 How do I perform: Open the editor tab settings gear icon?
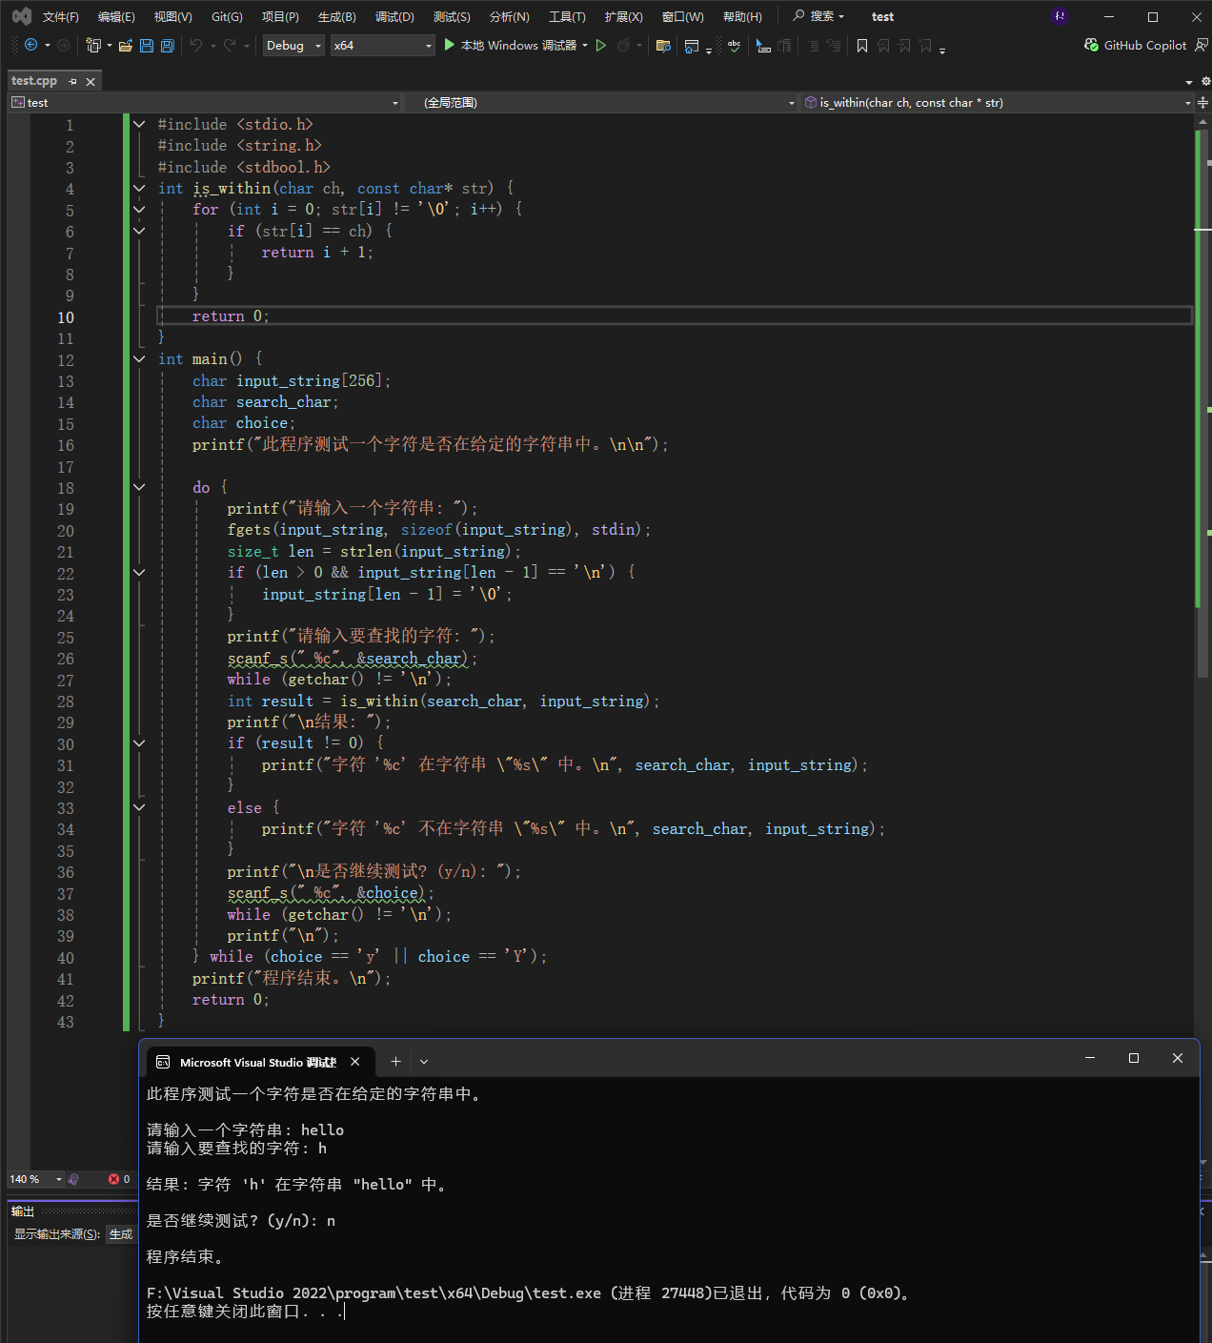(x=1204, y=81)
